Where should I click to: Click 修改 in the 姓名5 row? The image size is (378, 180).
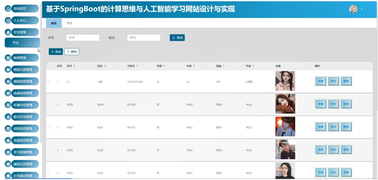point(333,172)
